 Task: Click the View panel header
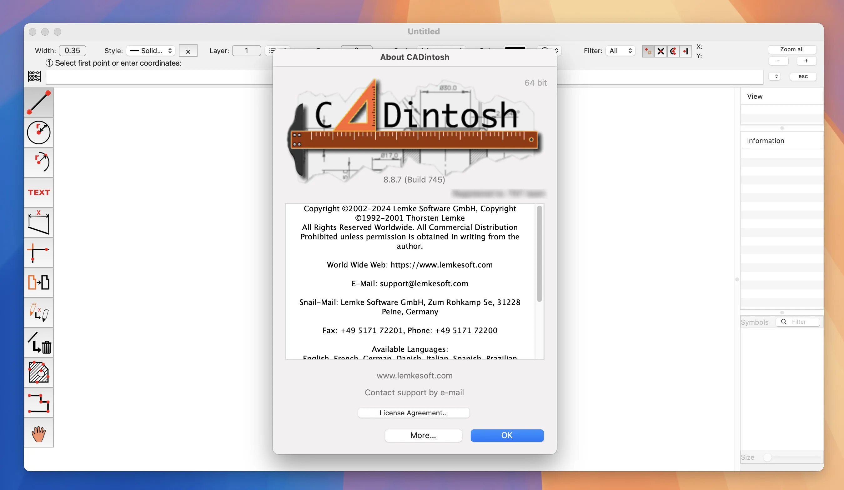pyautogui.click(x=781, y=97)
